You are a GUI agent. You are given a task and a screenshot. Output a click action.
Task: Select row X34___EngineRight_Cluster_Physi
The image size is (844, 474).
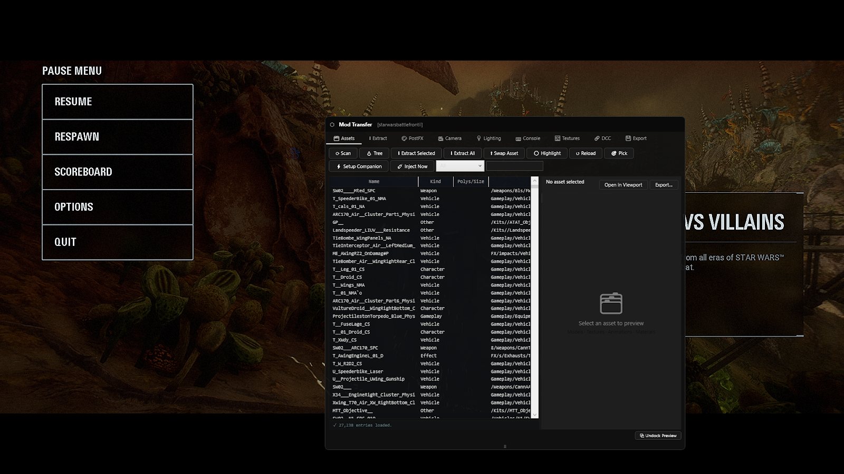430,394
